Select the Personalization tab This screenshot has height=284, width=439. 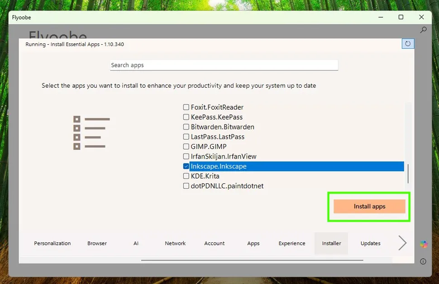[52, 243]
